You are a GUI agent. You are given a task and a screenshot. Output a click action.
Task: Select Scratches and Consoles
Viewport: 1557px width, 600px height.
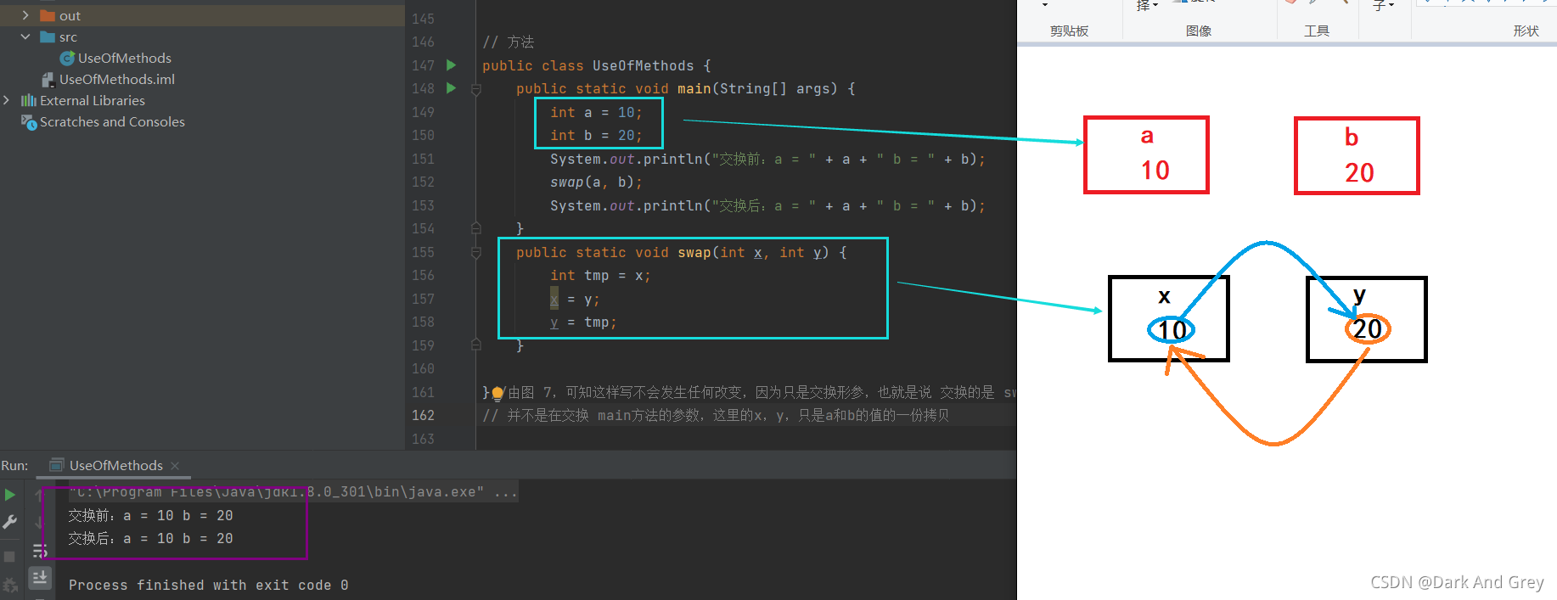pyautogui.click(x=112, y=121)
